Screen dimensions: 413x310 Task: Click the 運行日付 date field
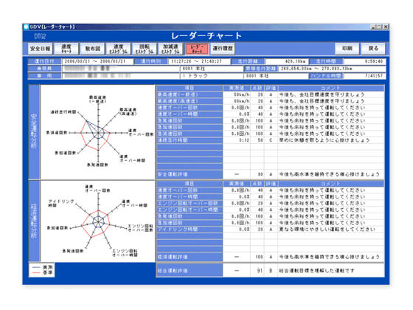pyautogui.click(x=97, y=61)
